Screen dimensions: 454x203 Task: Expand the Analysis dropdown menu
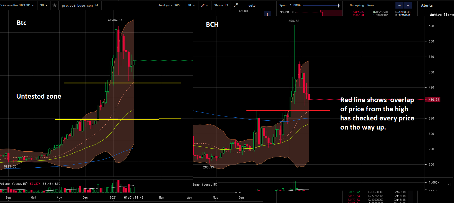click(169, 5)
